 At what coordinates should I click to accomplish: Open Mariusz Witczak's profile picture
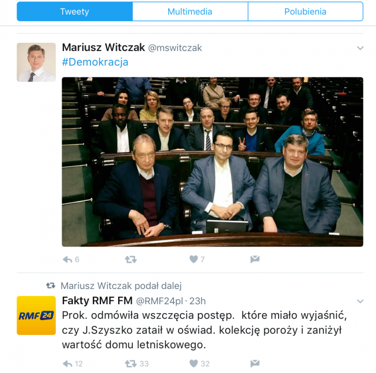[36, 62]
